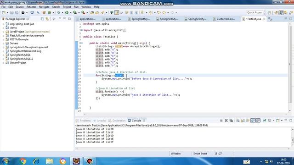Click the New file toolbar icon

click(x=4, y=12)
